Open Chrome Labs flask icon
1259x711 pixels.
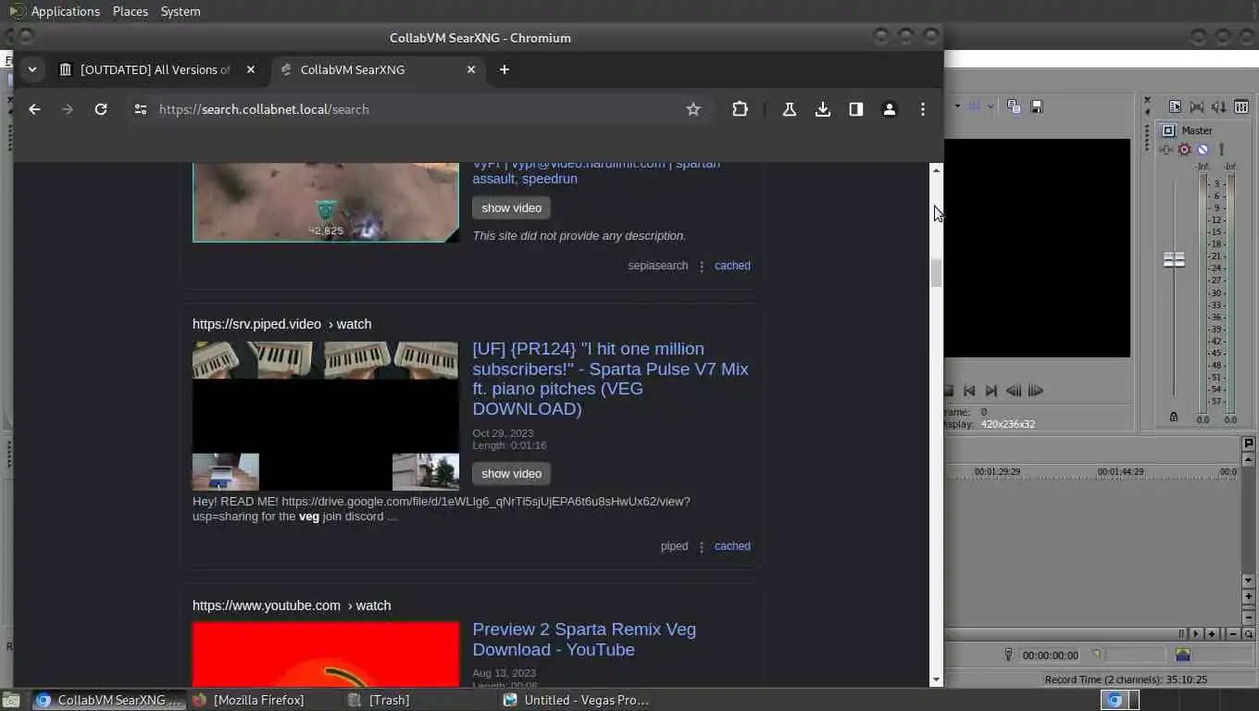tap(790, 109)
